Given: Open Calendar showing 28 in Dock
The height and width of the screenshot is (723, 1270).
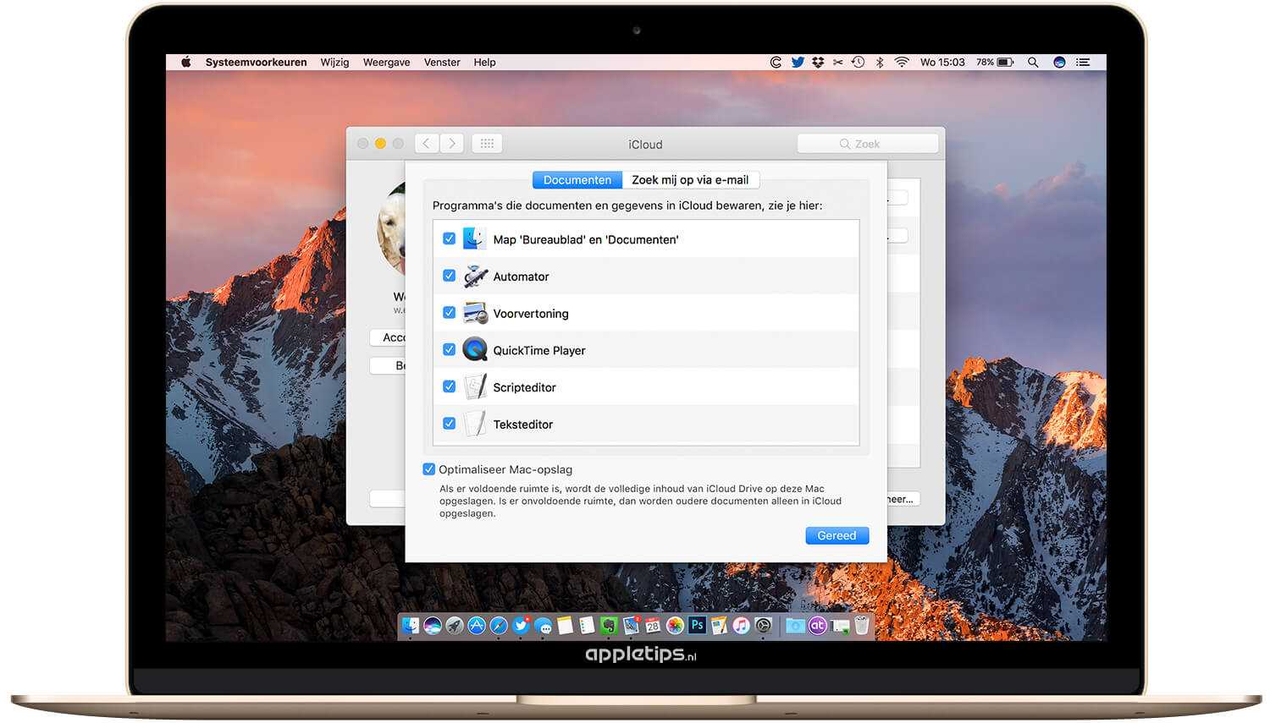Looking at the screenshot, I should click(x=653, y=626).
